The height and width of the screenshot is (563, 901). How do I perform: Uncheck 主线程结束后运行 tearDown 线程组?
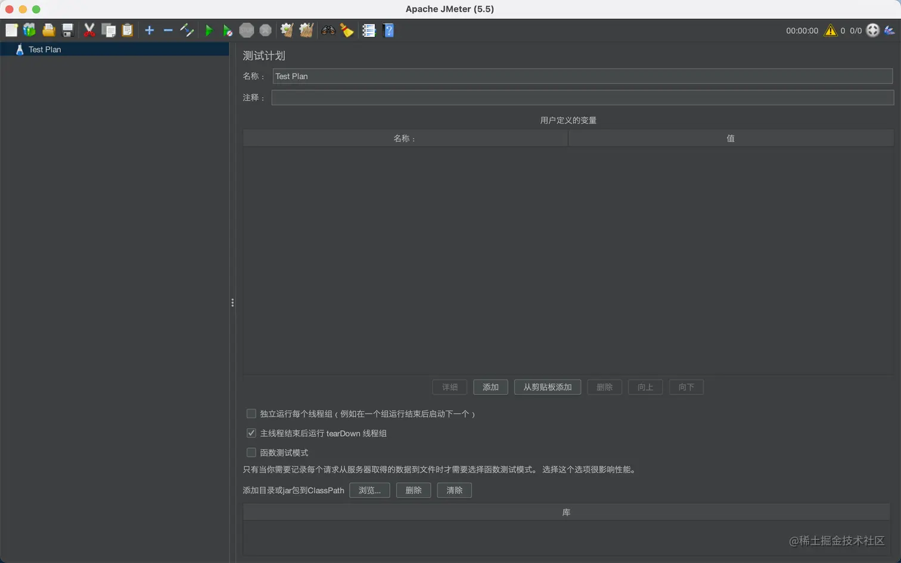pos(251,433)
